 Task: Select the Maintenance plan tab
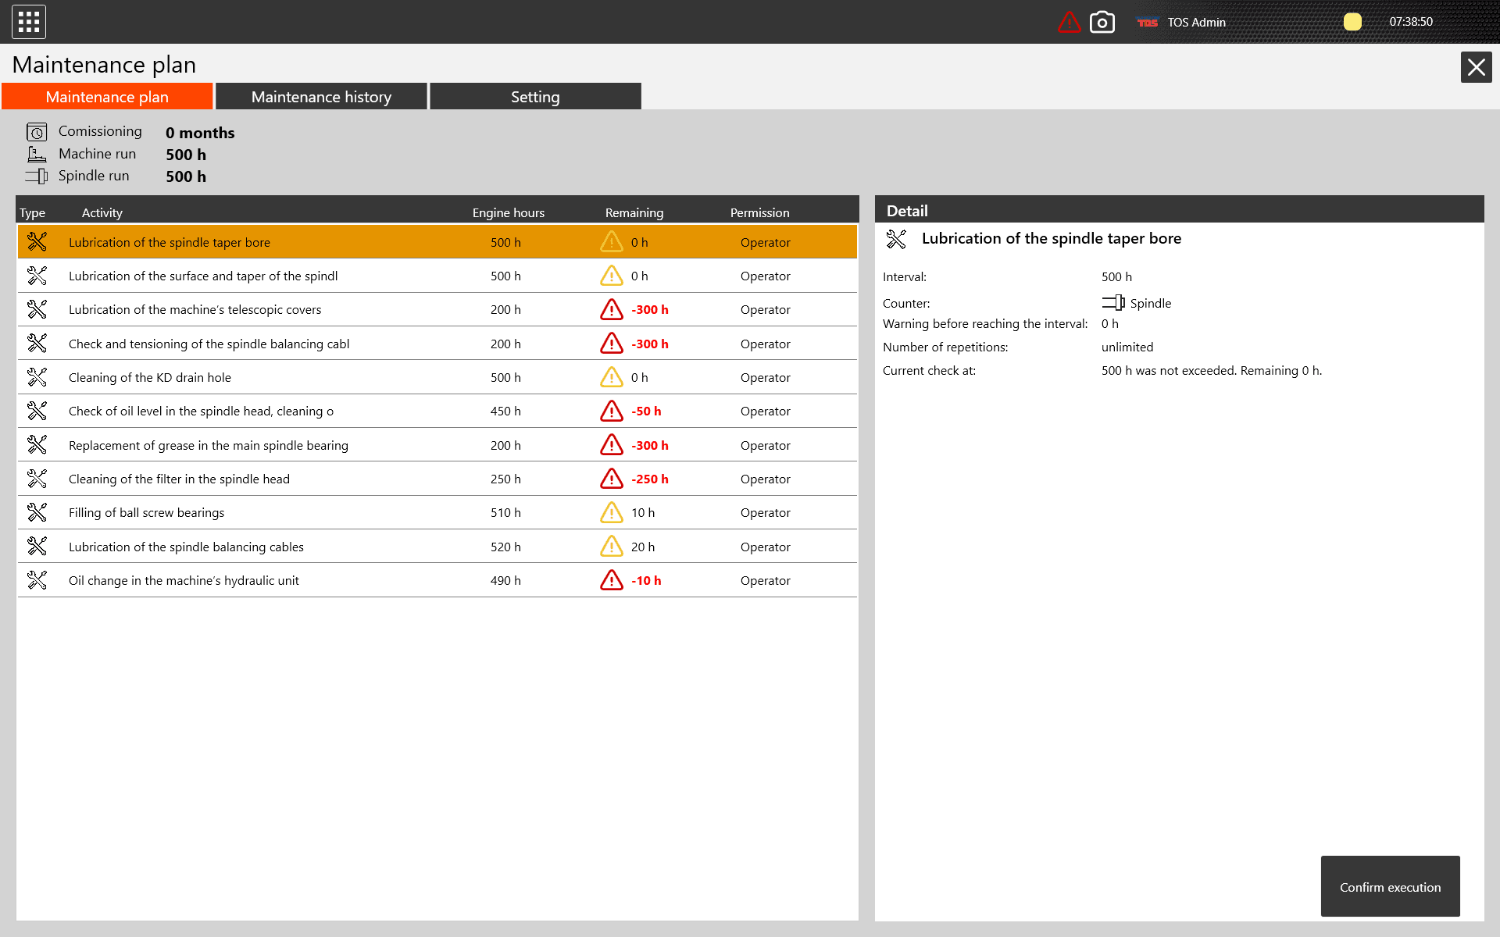(107, 97)
